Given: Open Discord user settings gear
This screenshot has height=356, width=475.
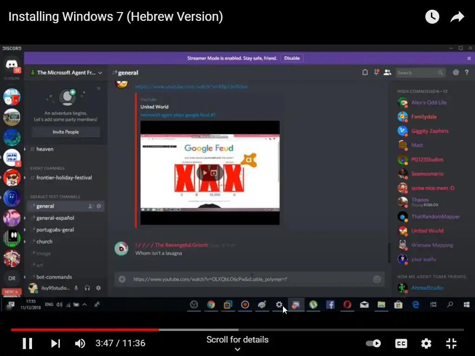Looking at the screenshot, I should click(x=98, y=288).
